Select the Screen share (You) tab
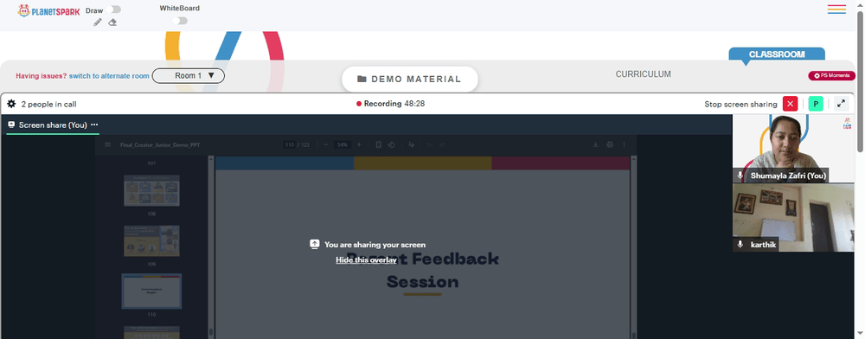The image size is (865, 339). coord(53,125)
